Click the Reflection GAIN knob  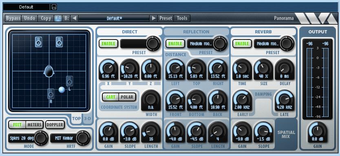point(175,132)
